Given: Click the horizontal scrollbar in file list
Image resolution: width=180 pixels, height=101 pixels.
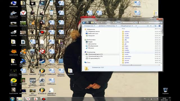Looking at the screenshot, I should coord(131,65).
